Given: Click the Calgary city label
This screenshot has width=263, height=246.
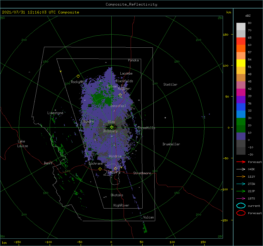Looking at the screenshot, I should tap(114, 172).
